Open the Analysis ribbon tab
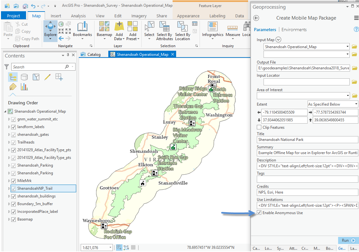This screenshot has width=359, height=252. pyautogui.click(x=78, y=16)
